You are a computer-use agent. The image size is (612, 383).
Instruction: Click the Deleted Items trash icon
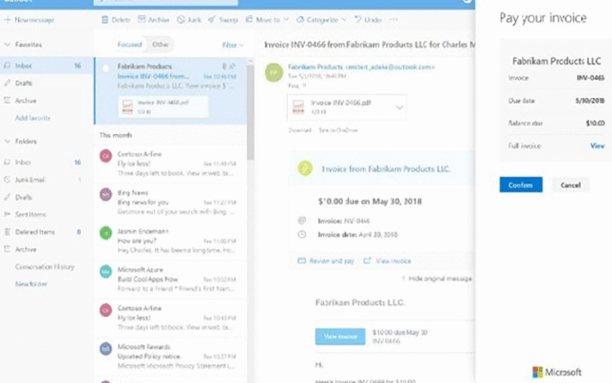tap(7, 231)
